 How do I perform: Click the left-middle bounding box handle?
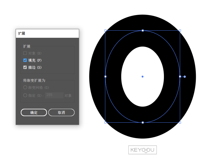(105, 77)
